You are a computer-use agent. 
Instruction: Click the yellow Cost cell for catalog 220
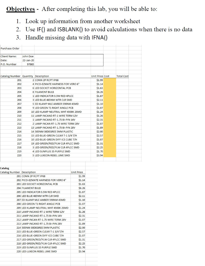[x=110, y=155]
